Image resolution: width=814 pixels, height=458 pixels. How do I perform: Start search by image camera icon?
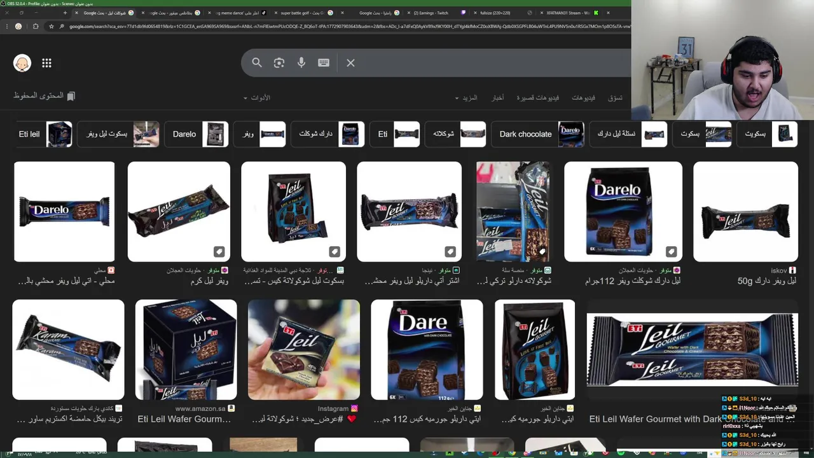tap(279, 63)
